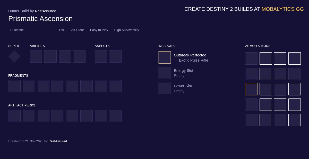The height and width of the screenshot is (159, 309).
Task: Select the diamond-shaped Super slot
Action: (x=14, y=56)
